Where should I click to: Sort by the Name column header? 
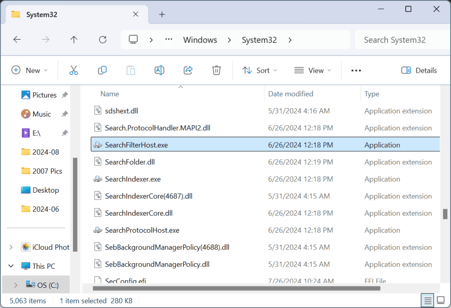click(110, 94)
